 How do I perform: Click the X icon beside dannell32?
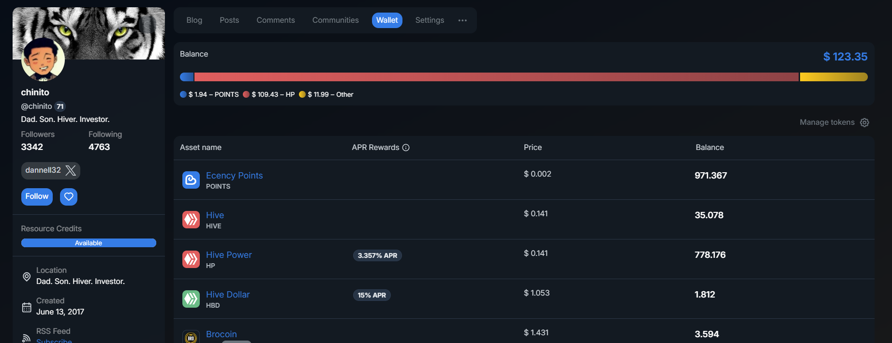click(71, 170)
